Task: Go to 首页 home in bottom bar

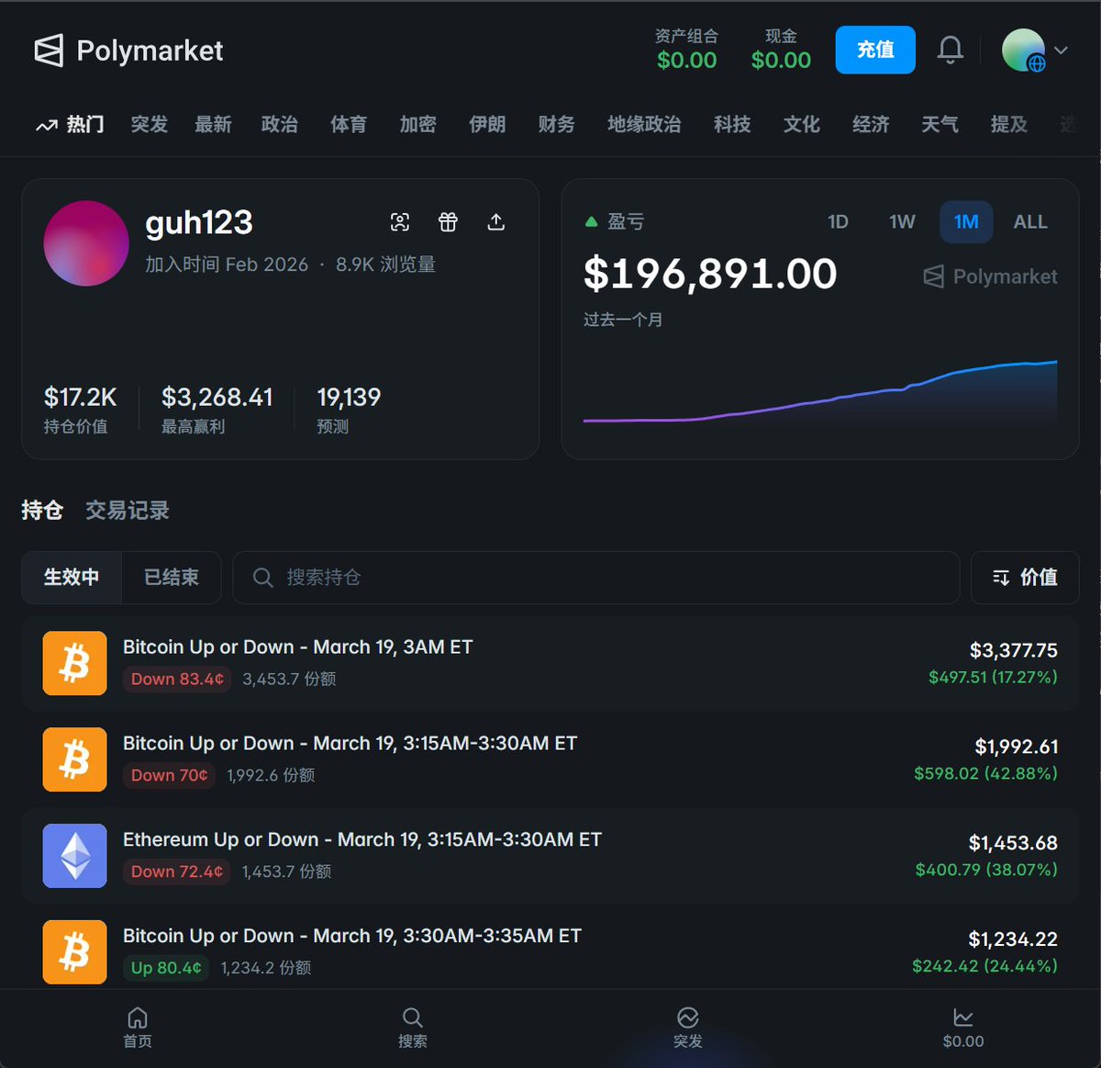Action: click(x=138, y=1028)
